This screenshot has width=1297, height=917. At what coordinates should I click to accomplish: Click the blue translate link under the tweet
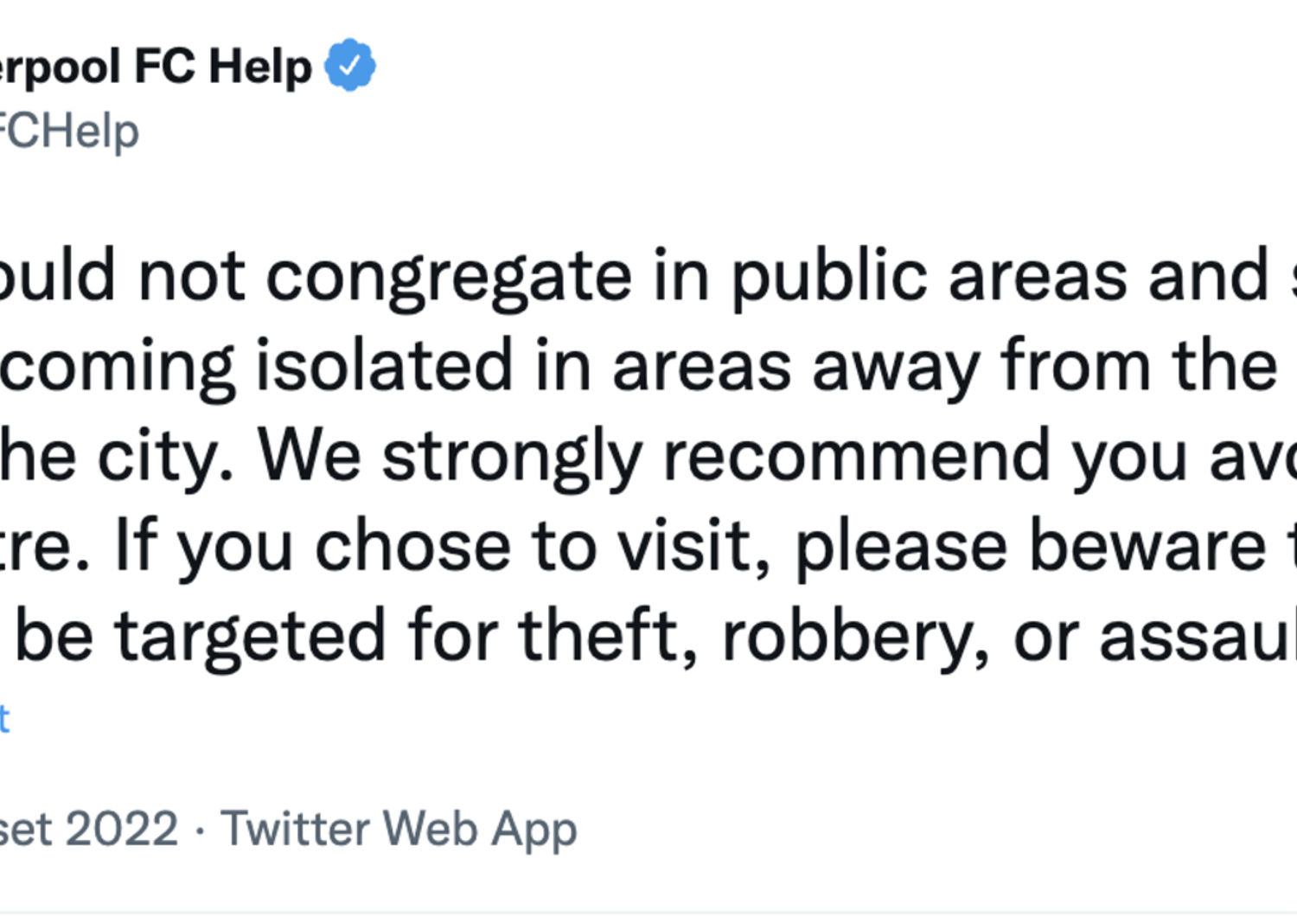[x=4, y=720]
